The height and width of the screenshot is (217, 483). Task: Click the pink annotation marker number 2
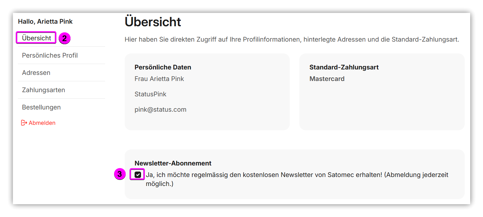coord(64,38)
